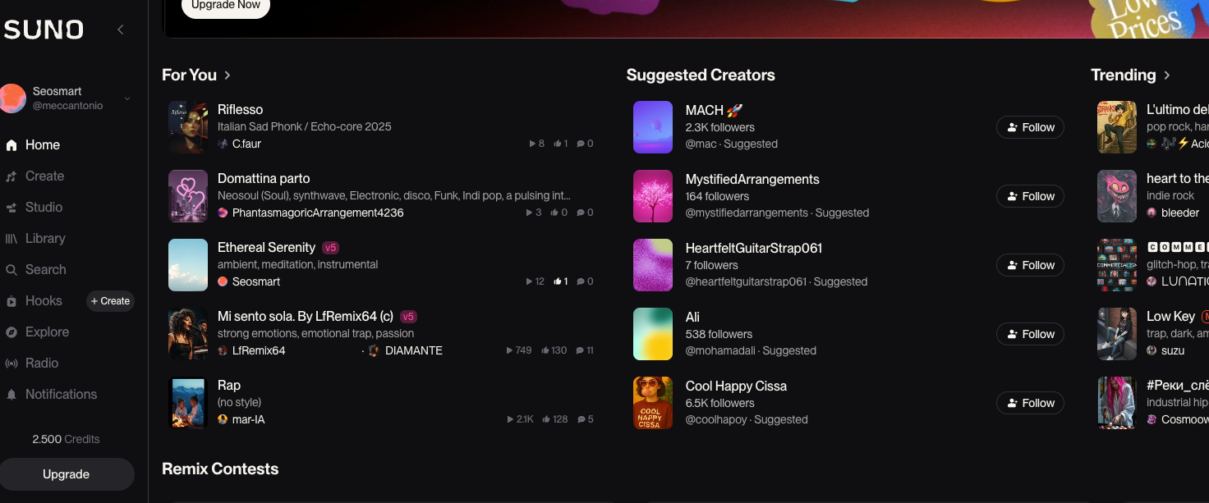Click the play count icon on Rap
1209x503 pixels.
pyautogui.click(x=511, y=419)
